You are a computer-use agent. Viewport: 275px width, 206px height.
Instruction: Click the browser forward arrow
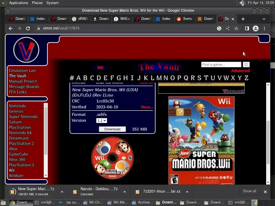click(19, 28)
